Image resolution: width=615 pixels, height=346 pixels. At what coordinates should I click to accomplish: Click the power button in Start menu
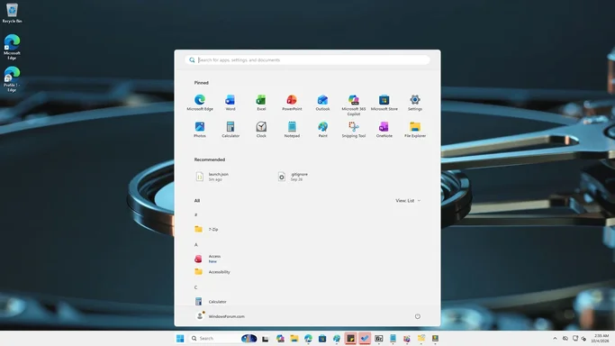pyautogui.click(x=417, y=316)
